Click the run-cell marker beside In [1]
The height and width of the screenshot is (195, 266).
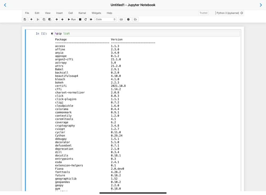[52, 34]
